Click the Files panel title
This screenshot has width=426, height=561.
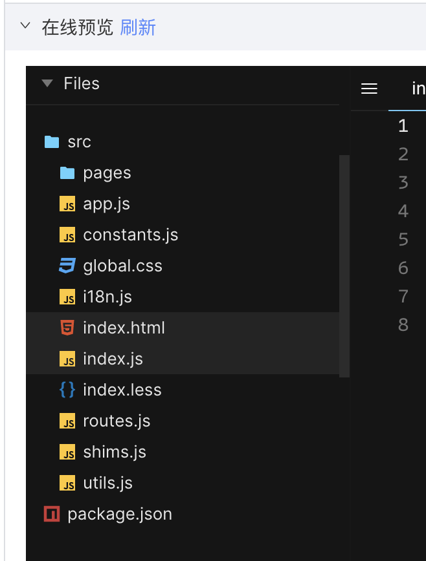pyautogui.click(x=82, y=83)
